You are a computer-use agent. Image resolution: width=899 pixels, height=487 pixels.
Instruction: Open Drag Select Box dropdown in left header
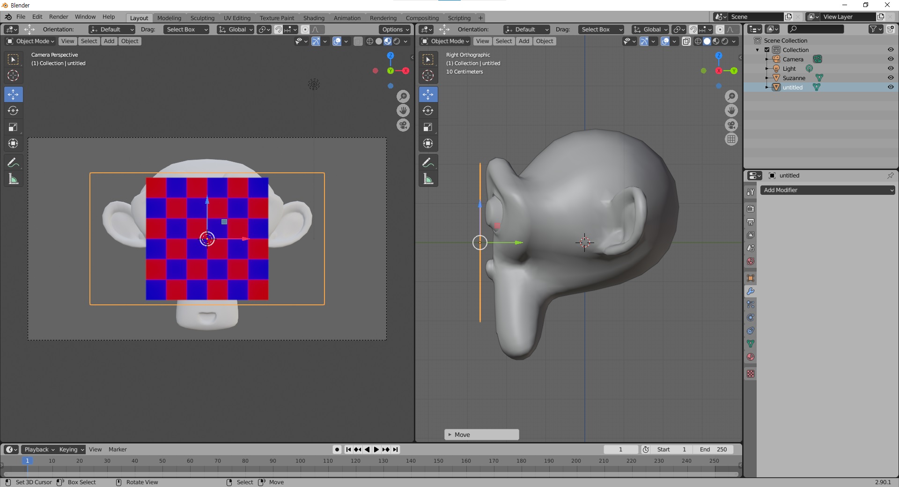186,30
